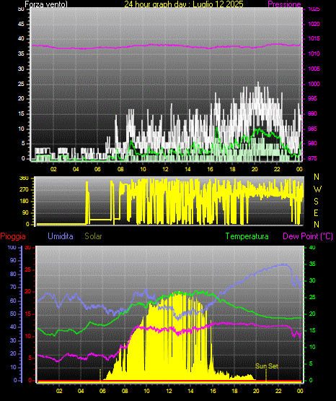Image resolution: width=336 pixels, height=401 pixels.
Task: Click the S wind direction letter
Action: tap(316, 202)
